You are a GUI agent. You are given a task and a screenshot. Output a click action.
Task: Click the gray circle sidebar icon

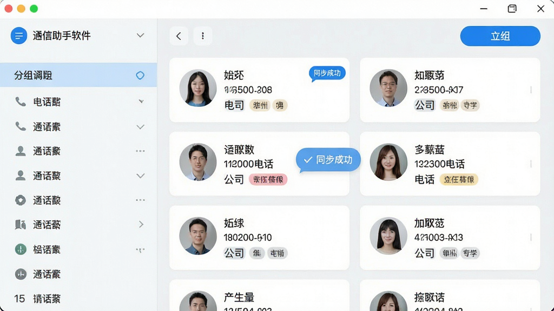[x=21, y=274]
